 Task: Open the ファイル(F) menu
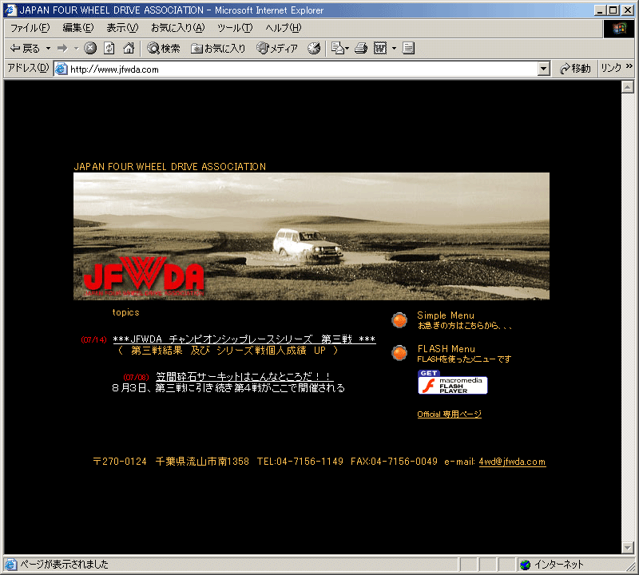tap(30, 28)
